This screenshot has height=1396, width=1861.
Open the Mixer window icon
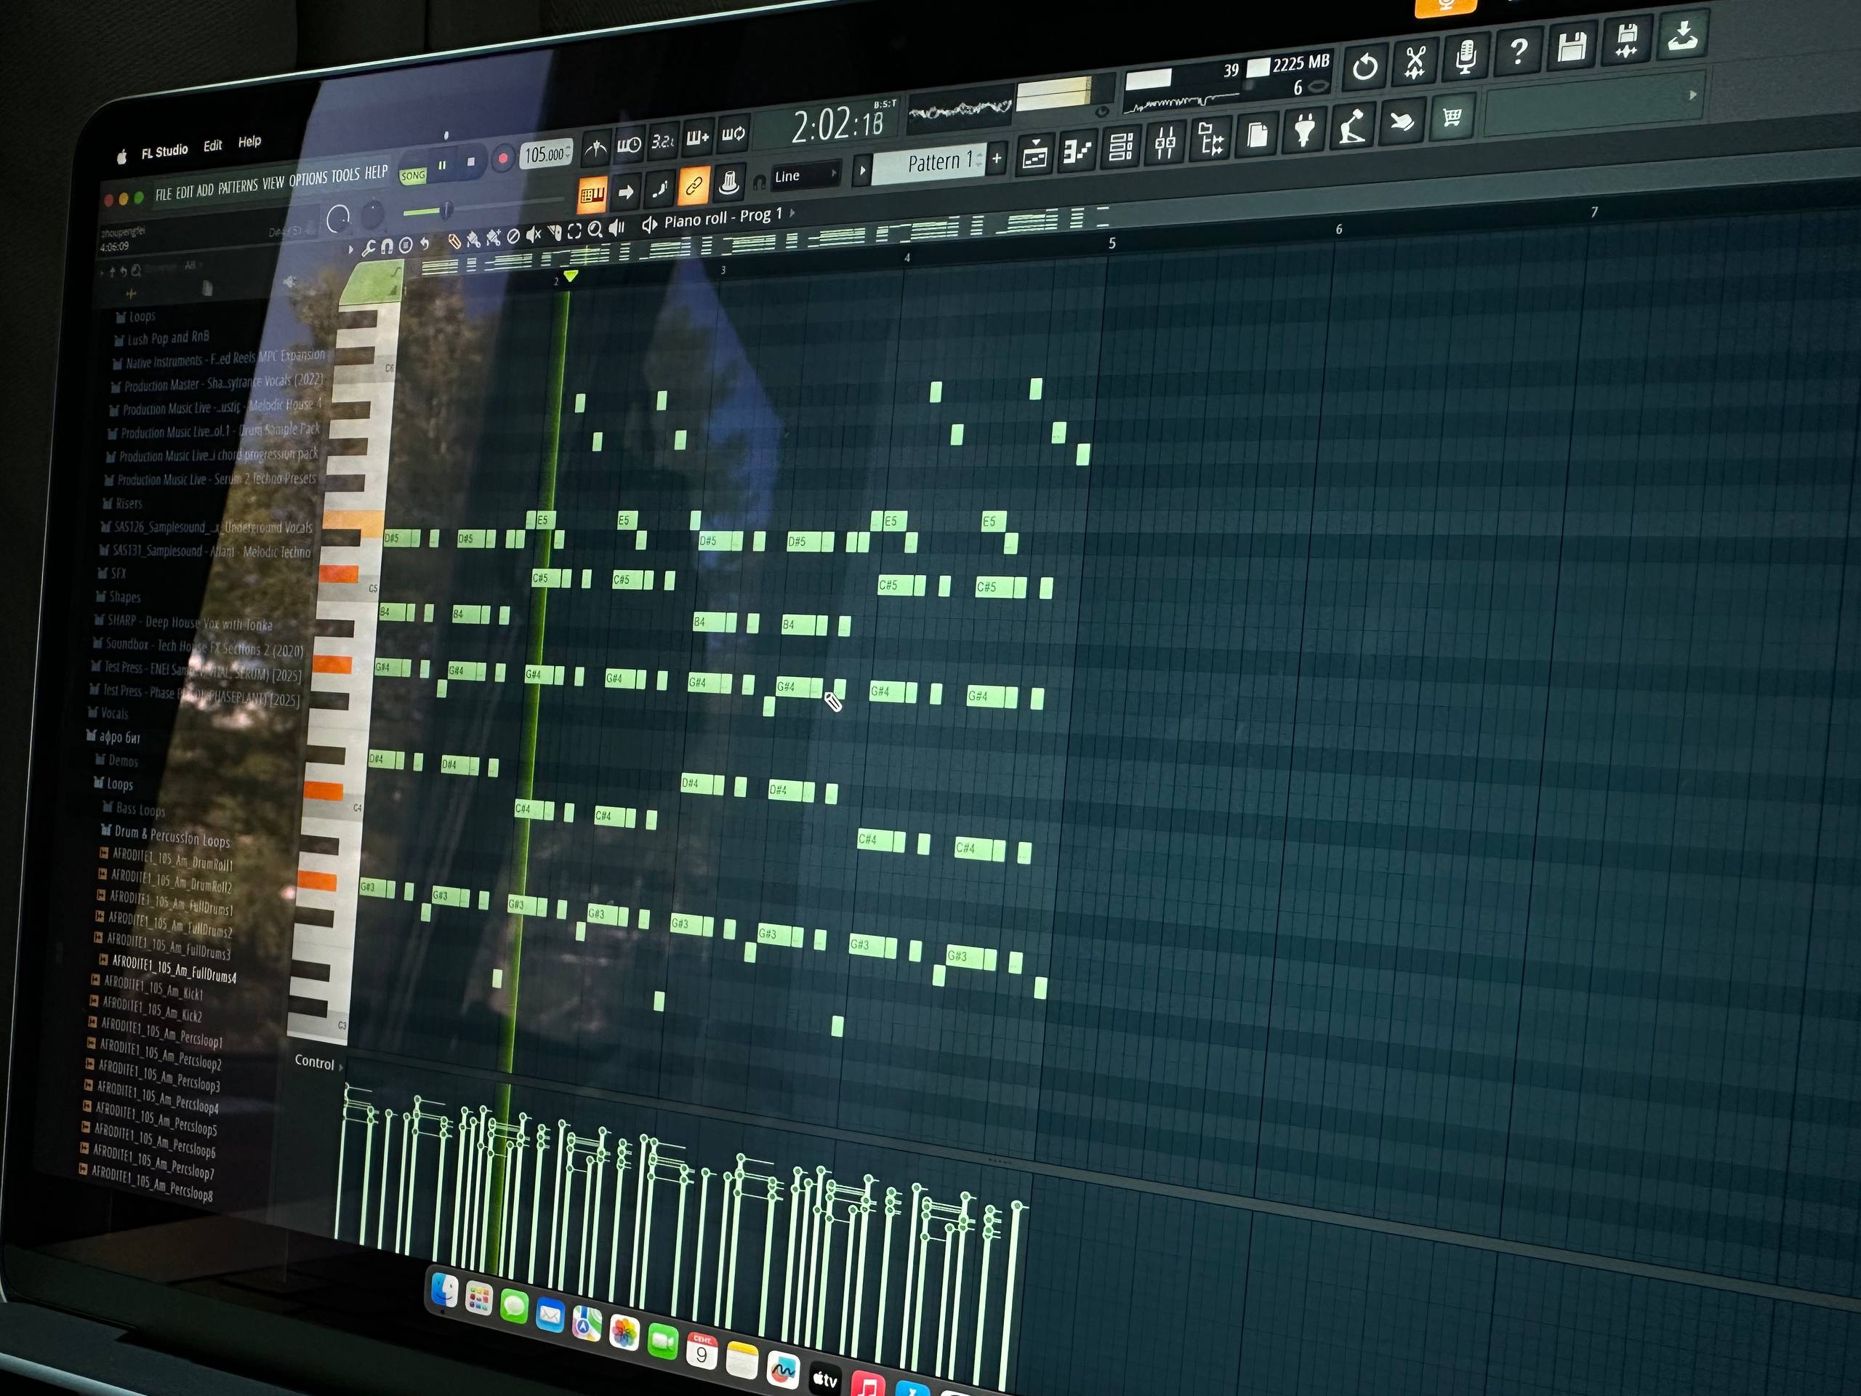[x=1165, y=144]
